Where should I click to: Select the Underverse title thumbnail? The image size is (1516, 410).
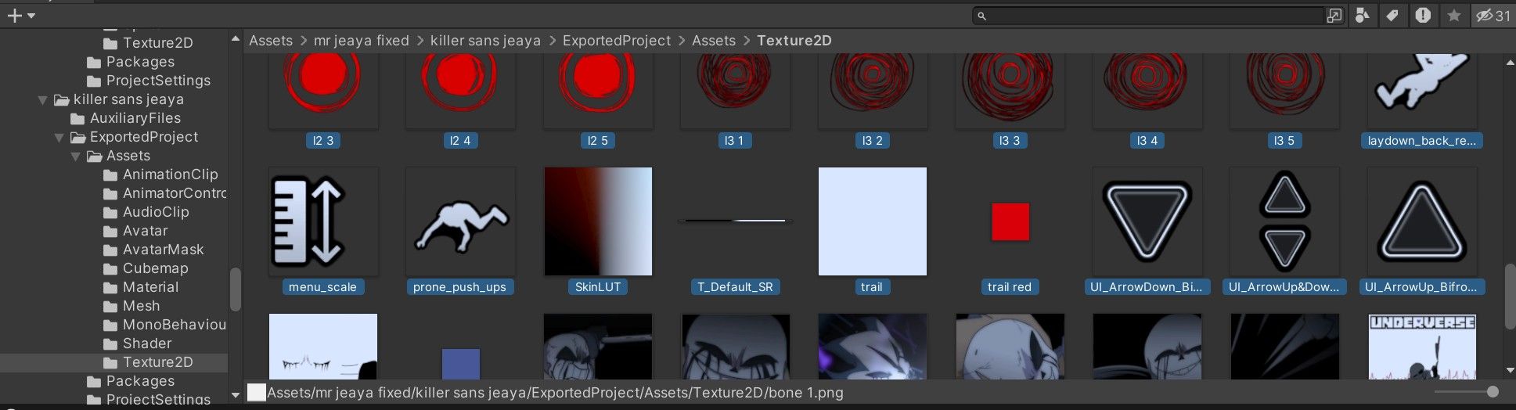point(1422,347)
